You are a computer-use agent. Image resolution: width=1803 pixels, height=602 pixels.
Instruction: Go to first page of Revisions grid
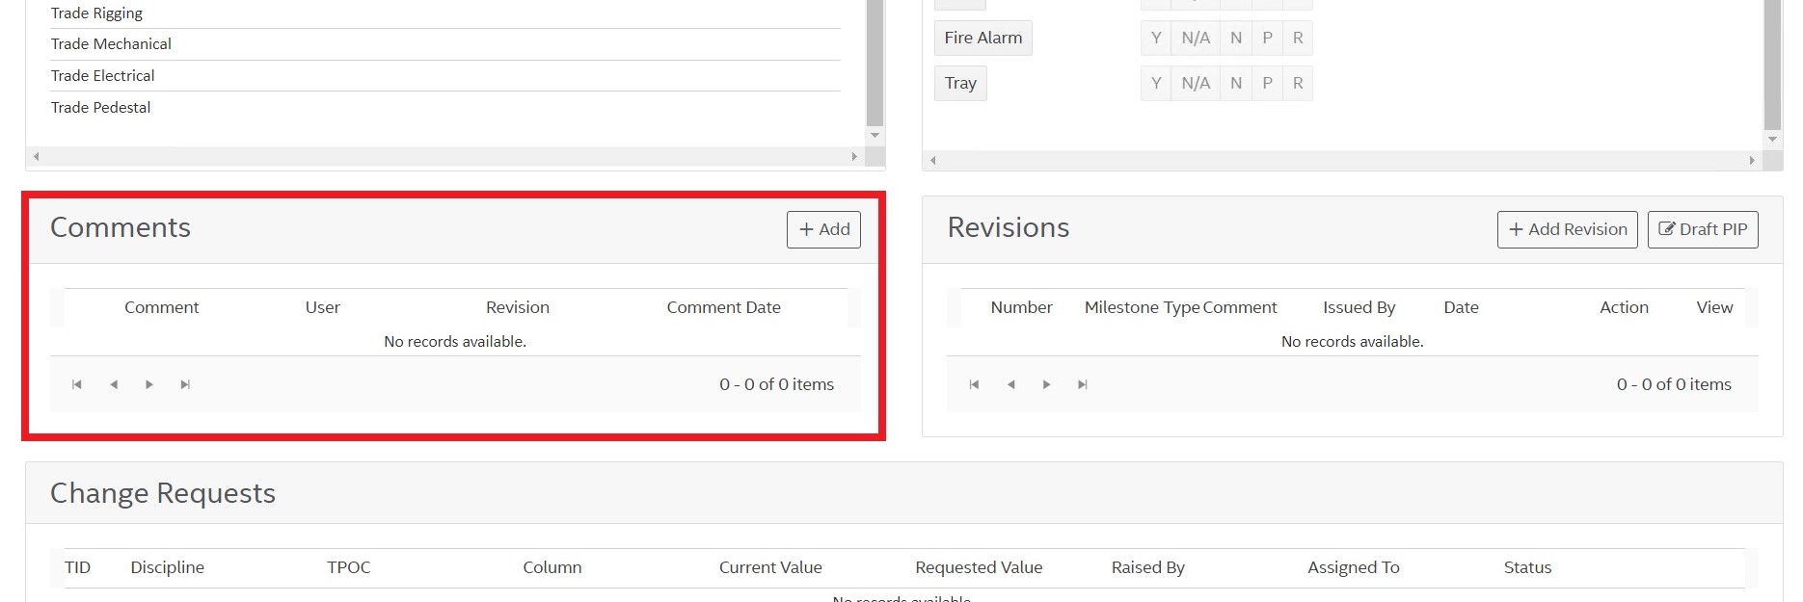[975, 384]
